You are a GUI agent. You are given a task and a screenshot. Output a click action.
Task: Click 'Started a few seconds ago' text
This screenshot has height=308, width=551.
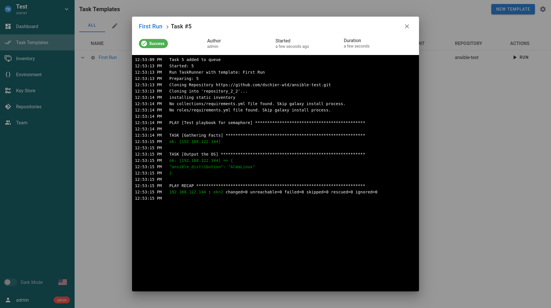[x=292, y=43]
